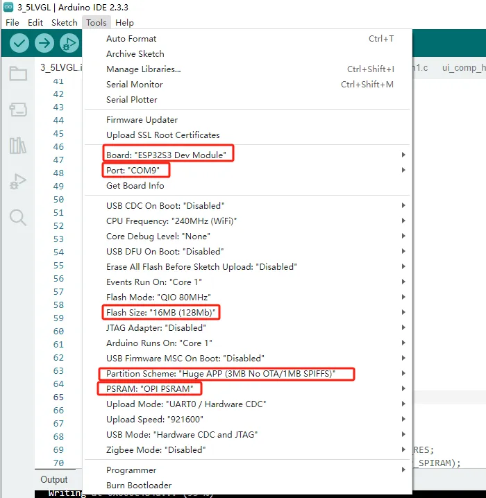Click line number 65 in the gutter
This screenshot has width=486, height=498.
(58, 397)
